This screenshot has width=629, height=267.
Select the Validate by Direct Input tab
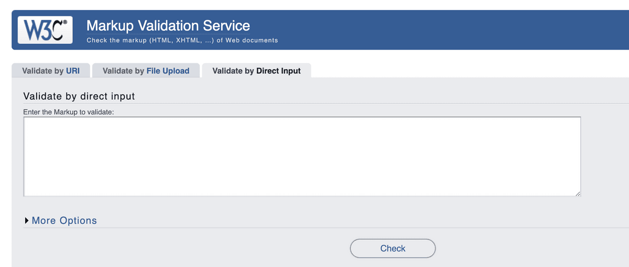(256, 71)
